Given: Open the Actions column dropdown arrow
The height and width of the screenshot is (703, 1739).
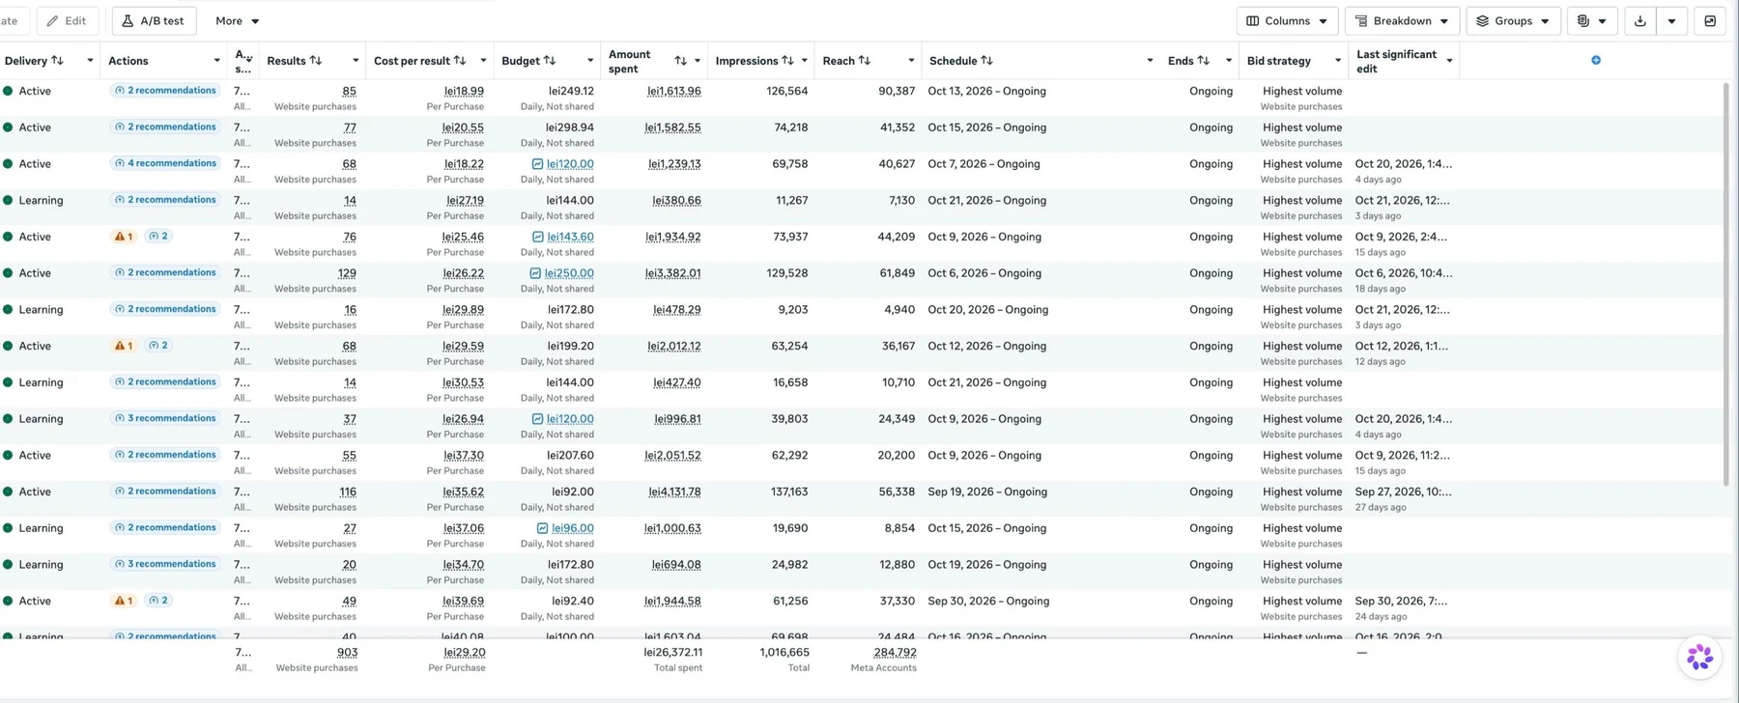Looking at the screenshot, I should pos(216,61).
